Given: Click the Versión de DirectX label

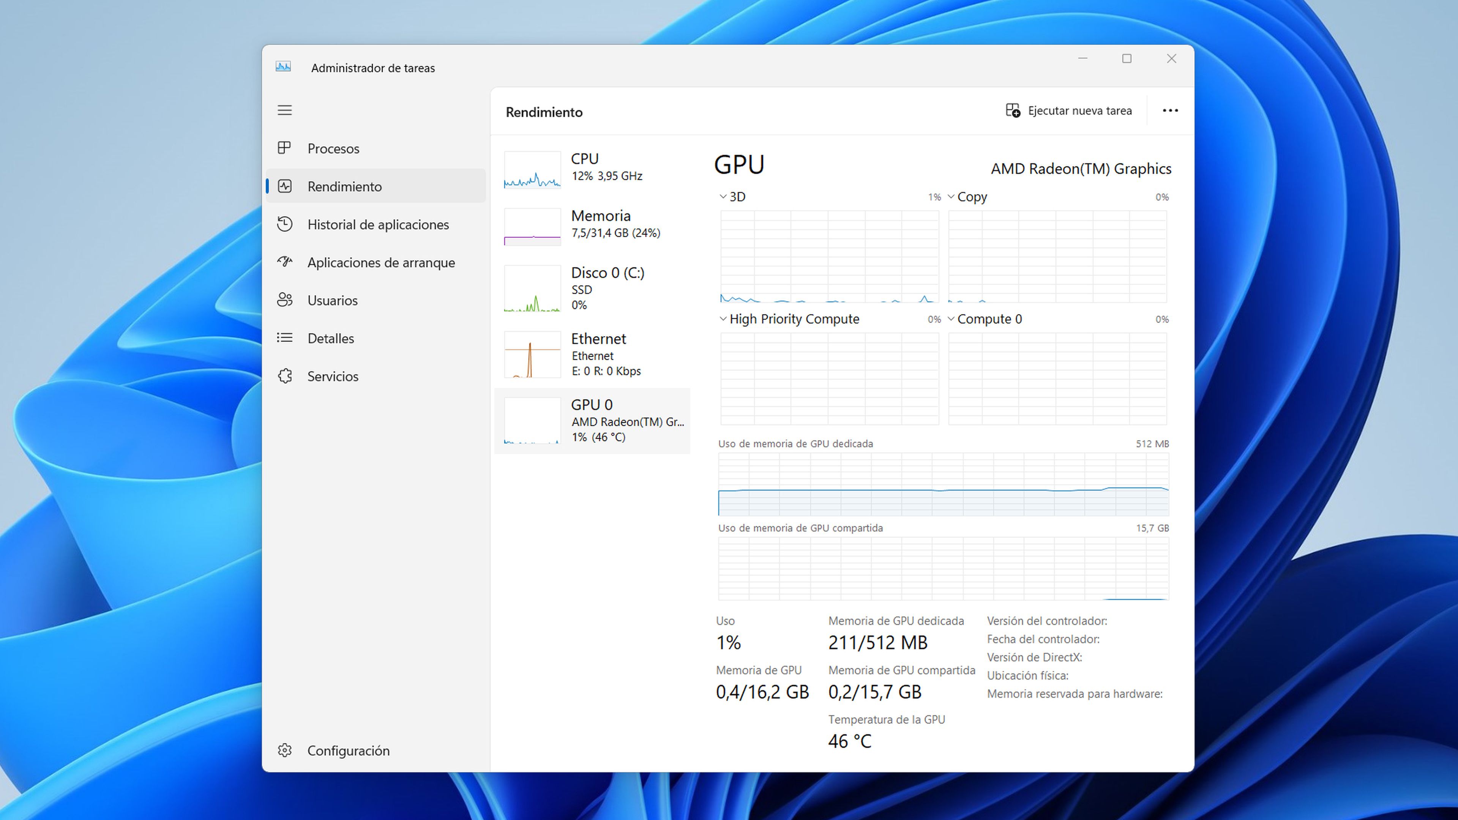Looking at the screenshot, I should pyautogui.click(x=1034, y=657).
